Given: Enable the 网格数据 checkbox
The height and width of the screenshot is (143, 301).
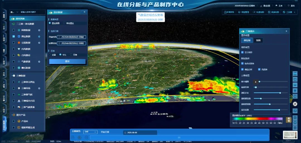Looking at the screenshot, I should (14, 30).
